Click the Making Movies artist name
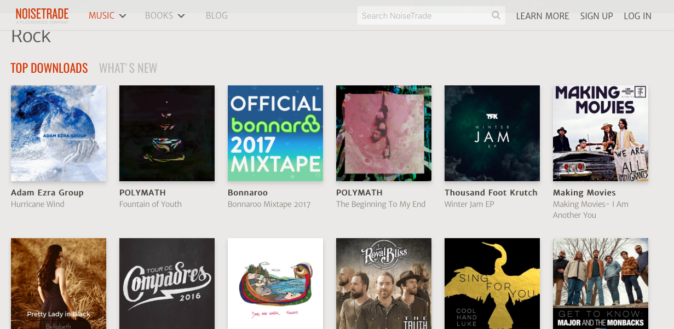 584,193
